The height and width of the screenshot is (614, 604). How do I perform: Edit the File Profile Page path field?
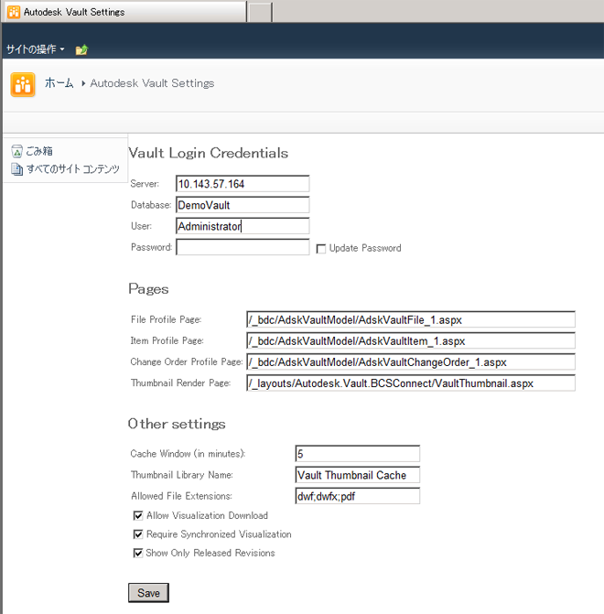[x=411, y=319]
